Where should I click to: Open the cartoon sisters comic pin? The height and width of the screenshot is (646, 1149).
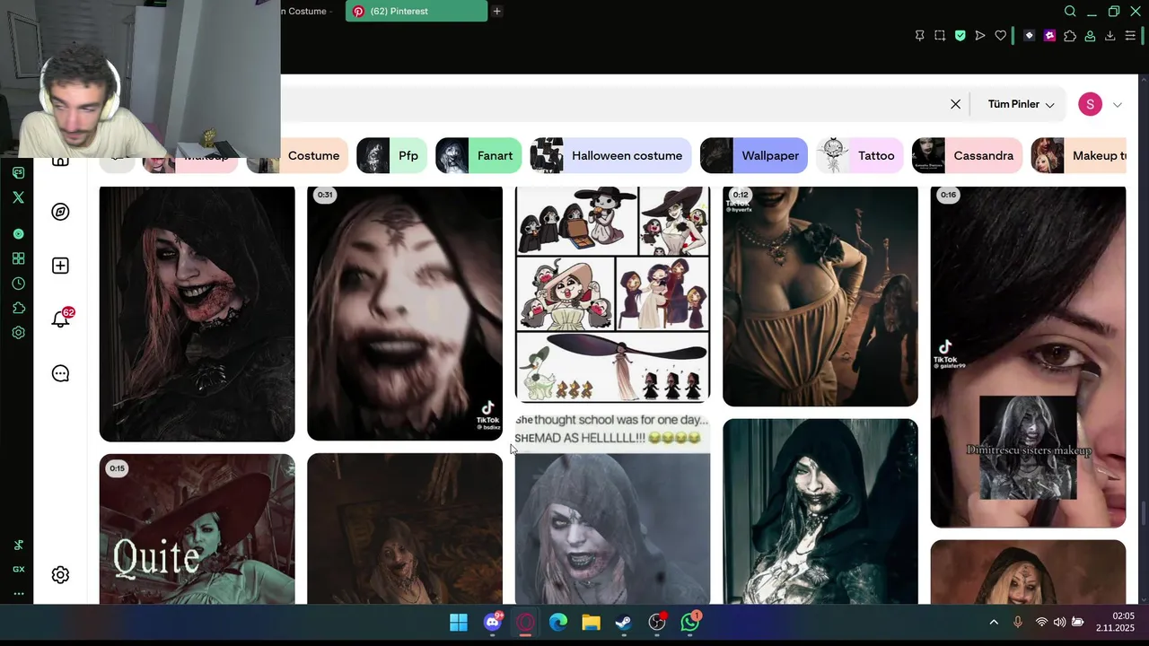click(612, 294)
